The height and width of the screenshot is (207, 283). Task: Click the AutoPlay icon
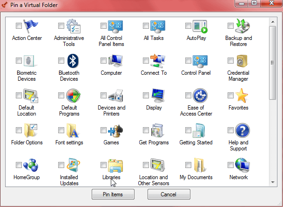click(200, 26)
